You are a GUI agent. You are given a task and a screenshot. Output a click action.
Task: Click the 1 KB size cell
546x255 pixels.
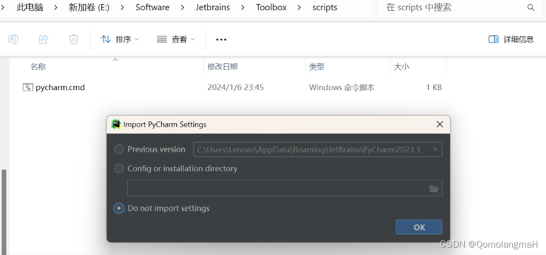tap(433, 87)
